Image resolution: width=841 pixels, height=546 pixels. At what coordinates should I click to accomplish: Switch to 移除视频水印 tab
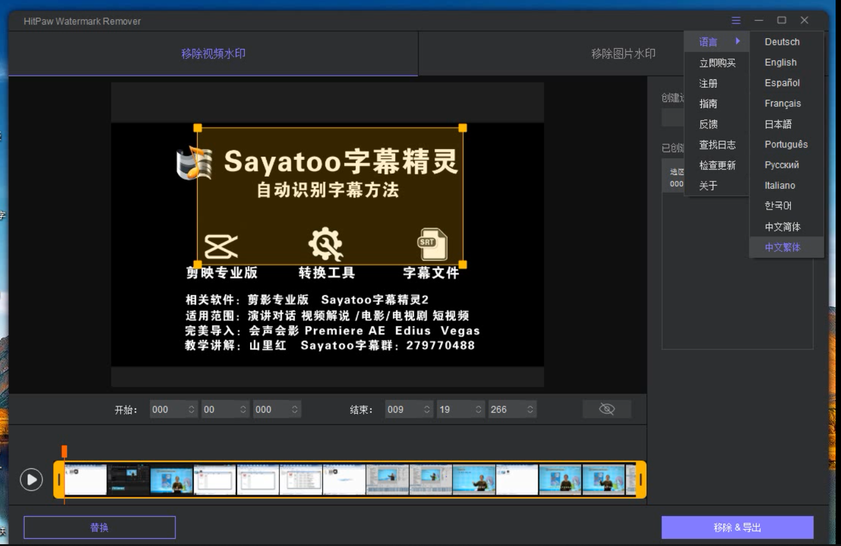tap(213, 54)
